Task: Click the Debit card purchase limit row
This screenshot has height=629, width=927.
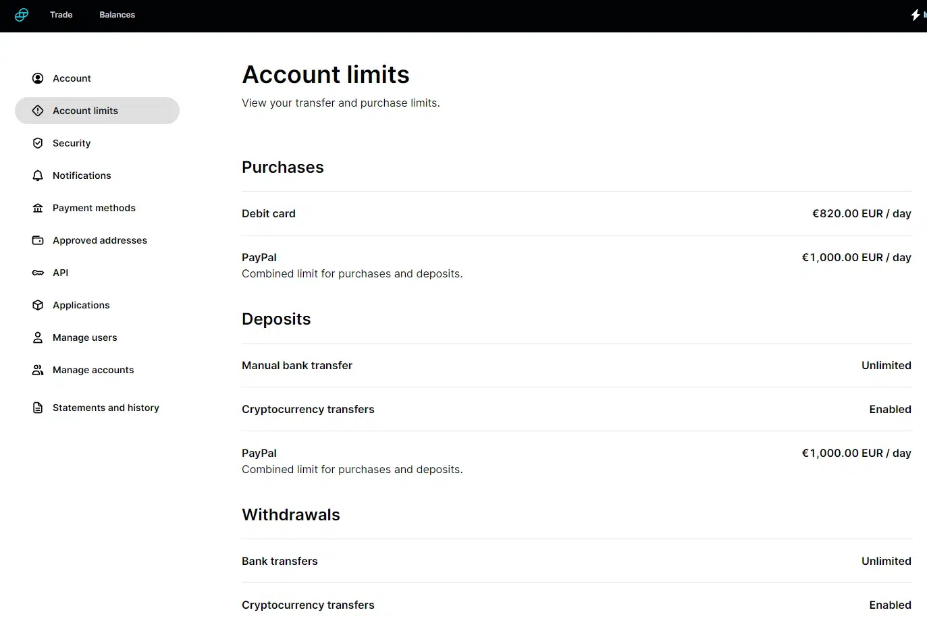Action: [577, 213]
